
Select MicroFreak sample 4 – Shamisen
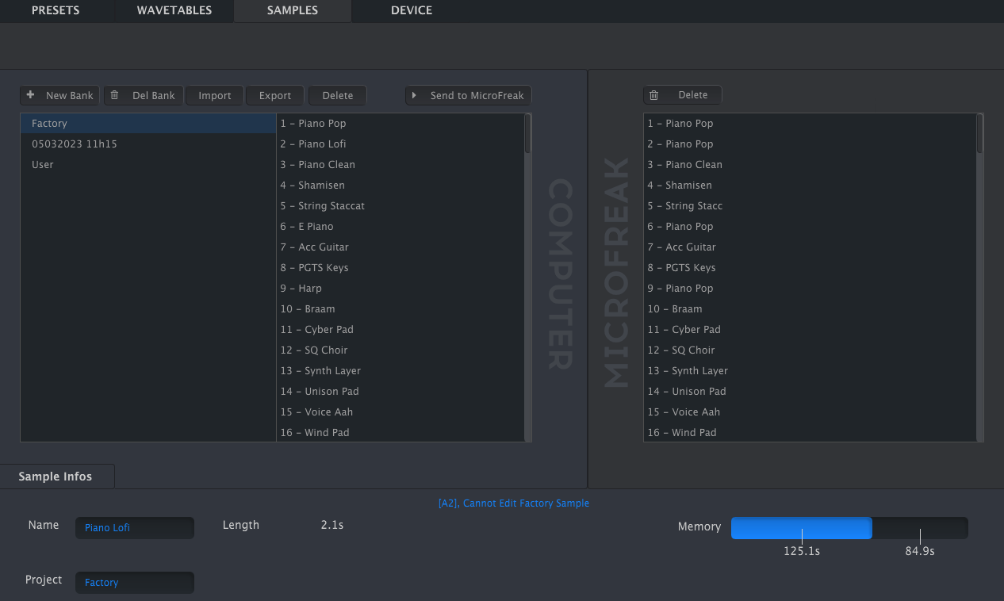[x=810, y=185]
